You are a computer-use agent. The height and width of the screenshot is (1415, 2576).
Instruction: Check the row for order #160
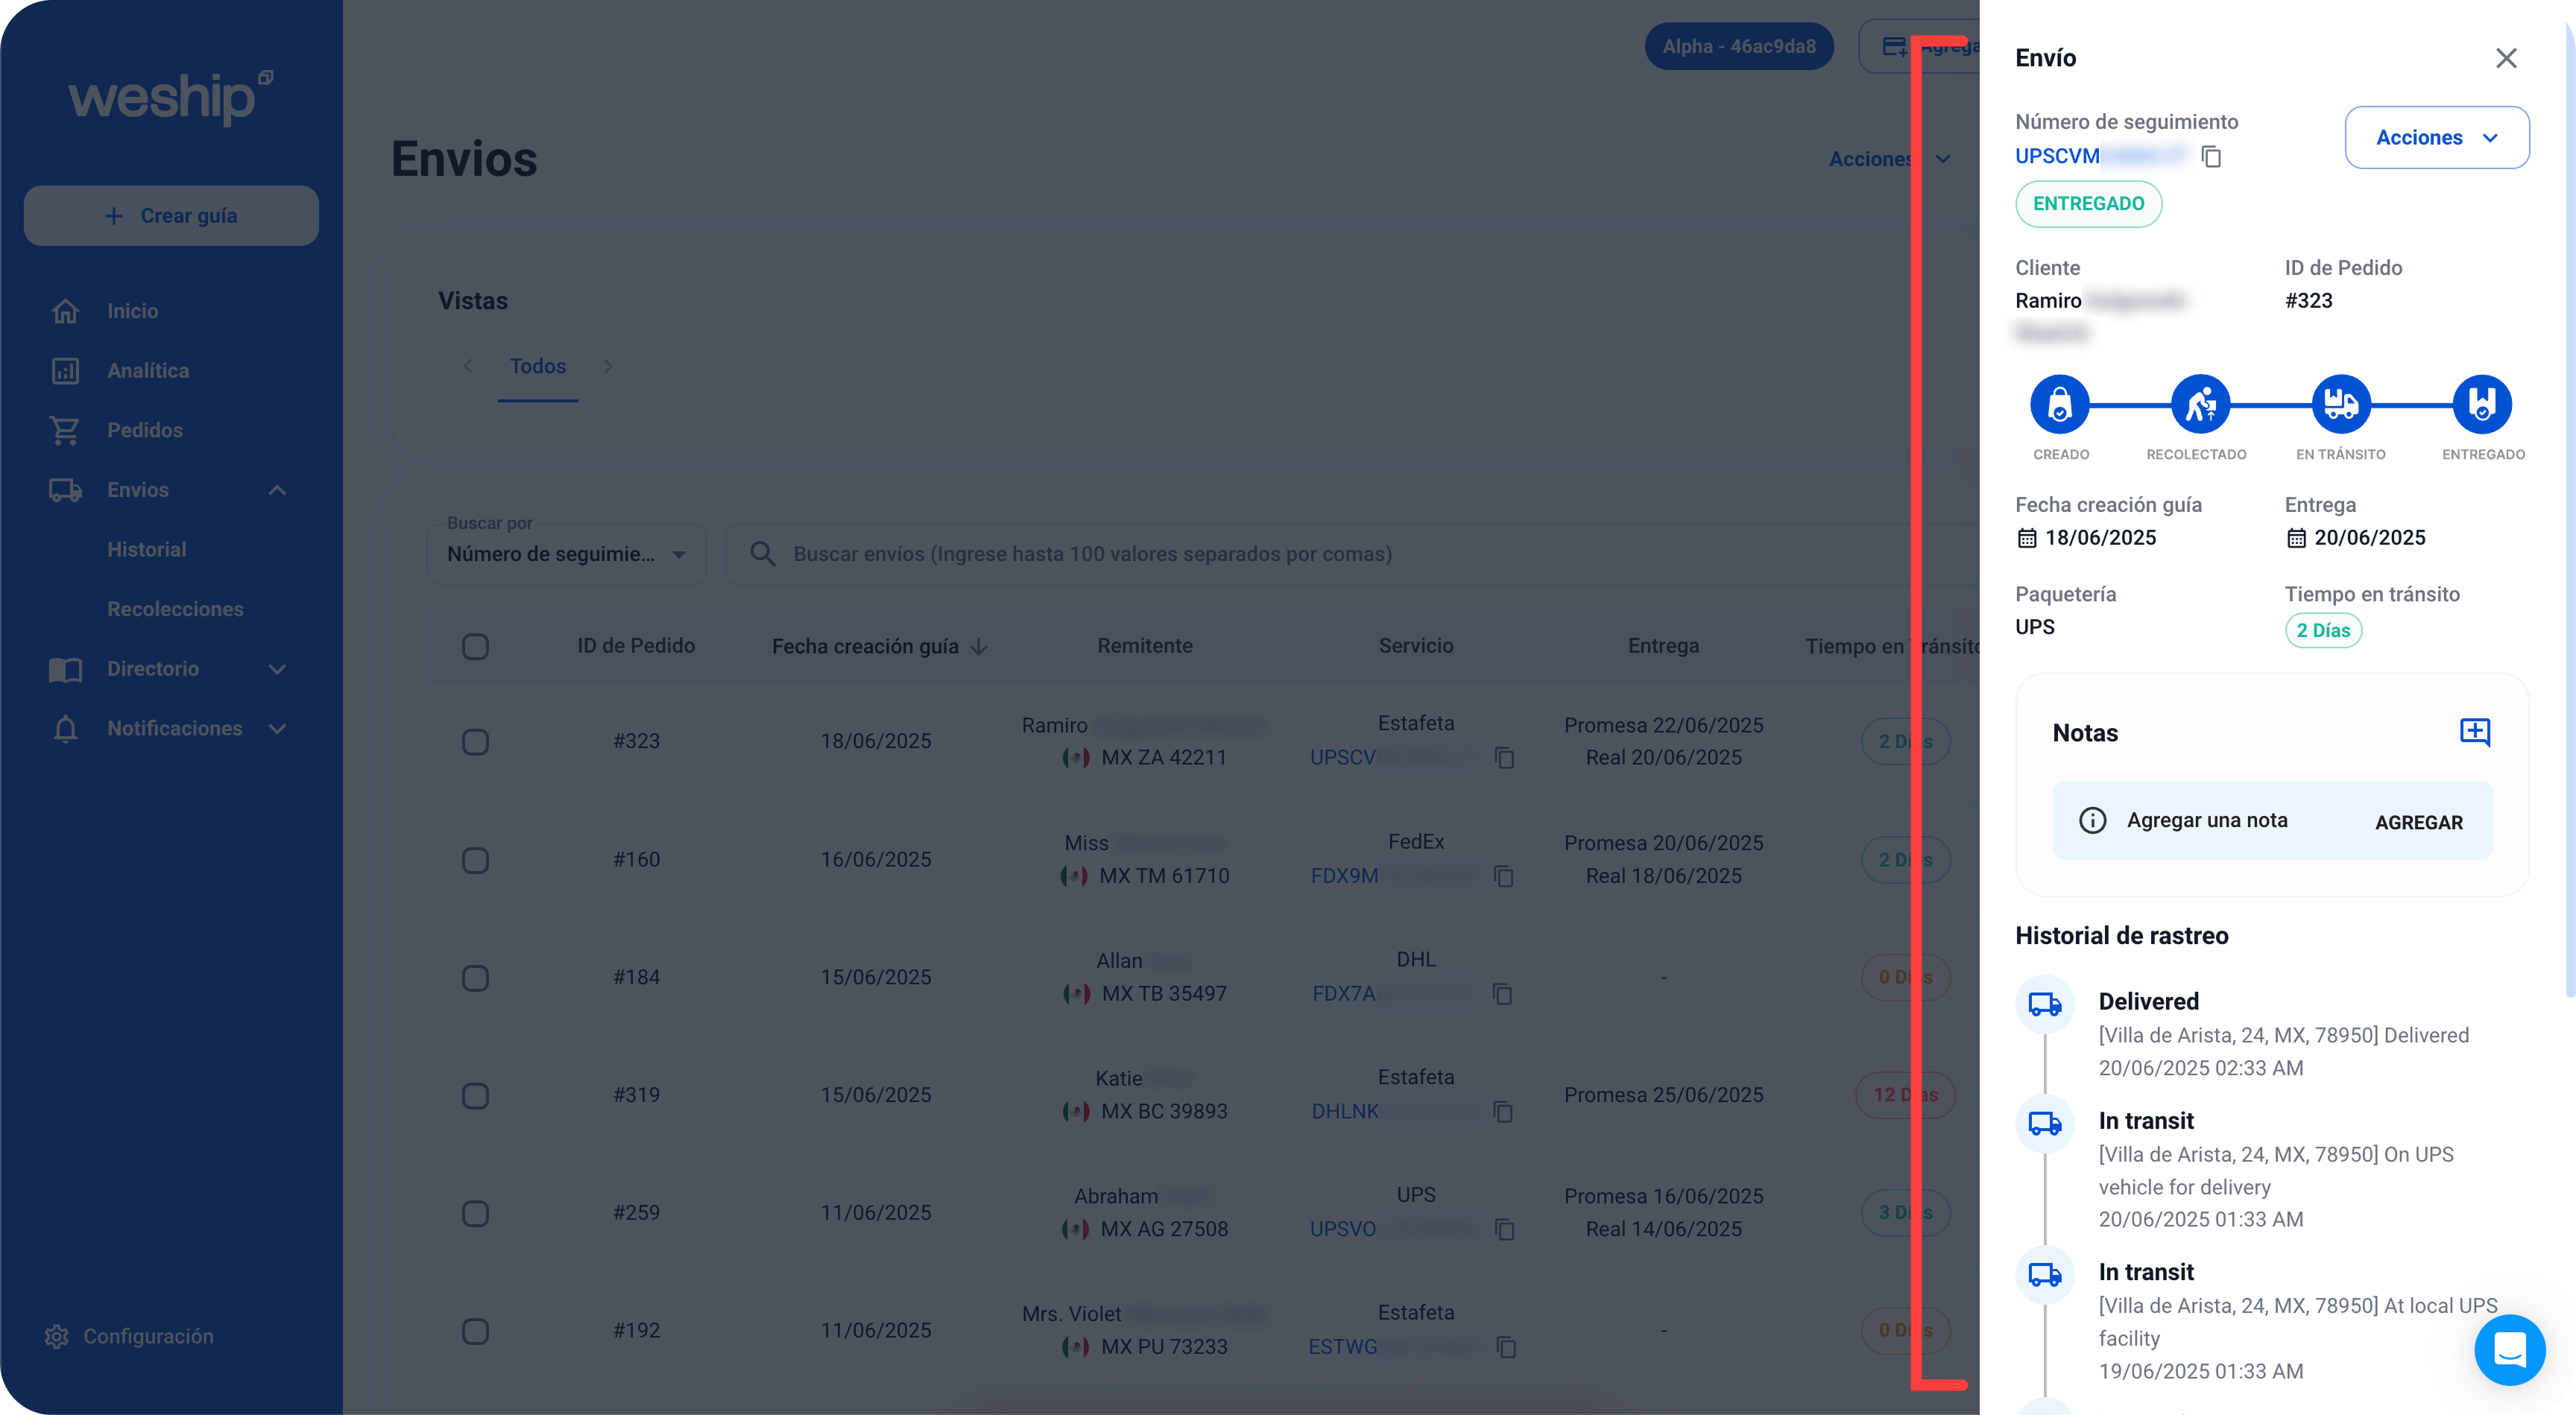coord(475,860)
